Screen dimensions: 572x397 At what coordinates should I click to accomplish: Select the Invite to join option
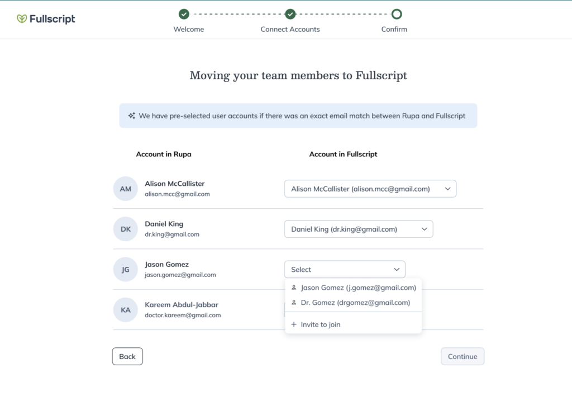[x=320, y=324]
